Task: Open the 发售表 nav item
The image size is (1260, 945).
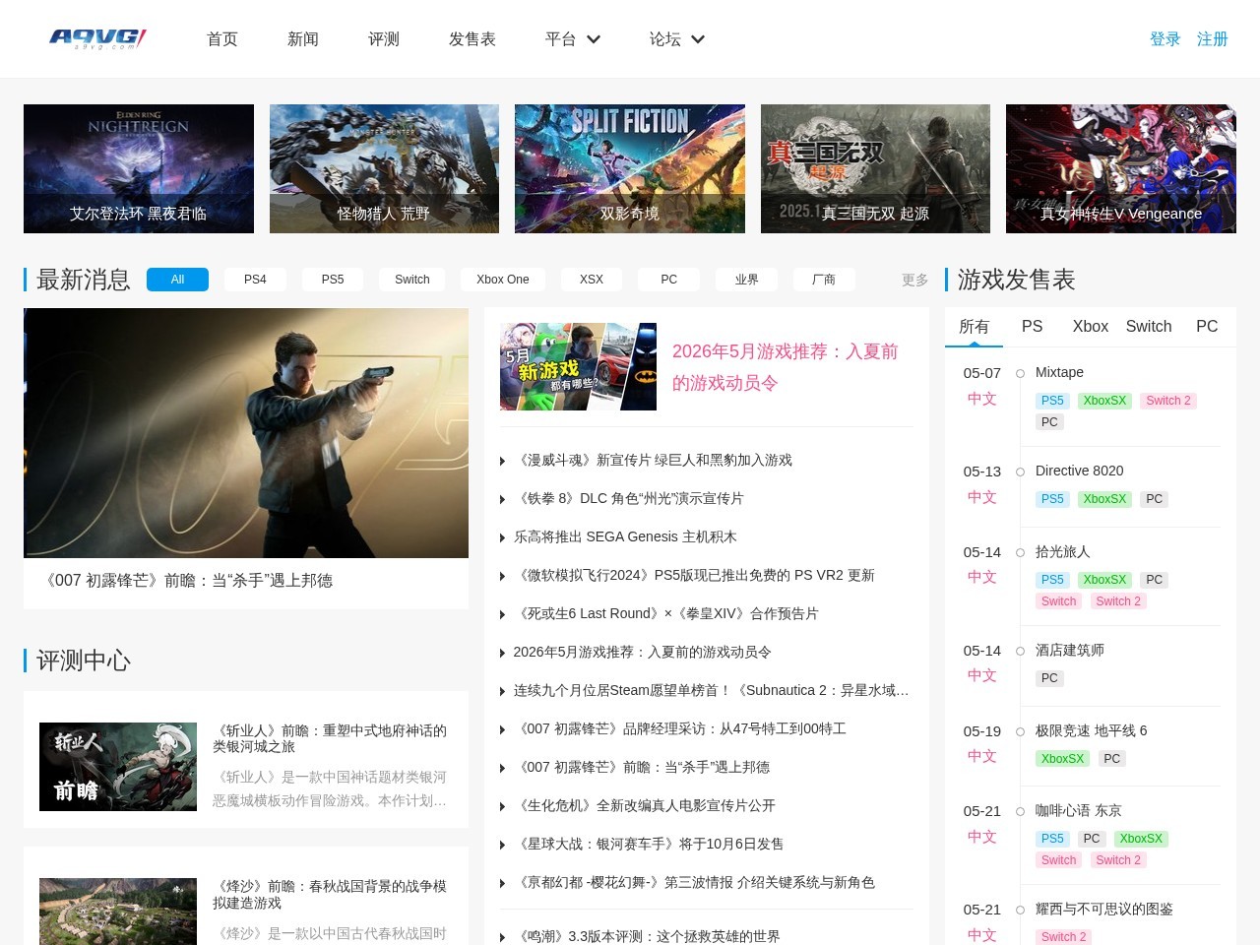Action: pyautogui.click(x=472, y=39)
